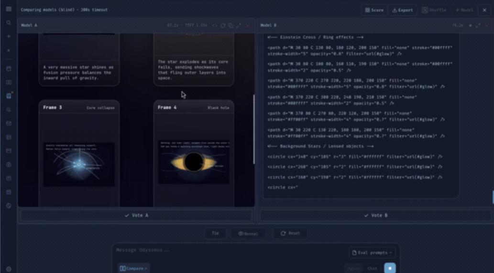This screenshot has width=494, height=273.
Task: Click the Compare mode chip
Action: tap(133, 268)
